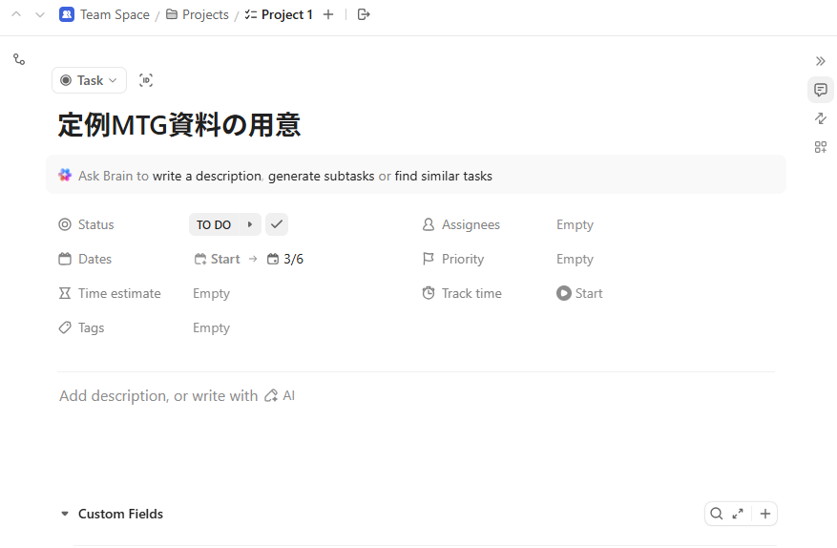Open the Task type dropdown
The width and height of the screenshot is (837, 548).
[89, 80]
